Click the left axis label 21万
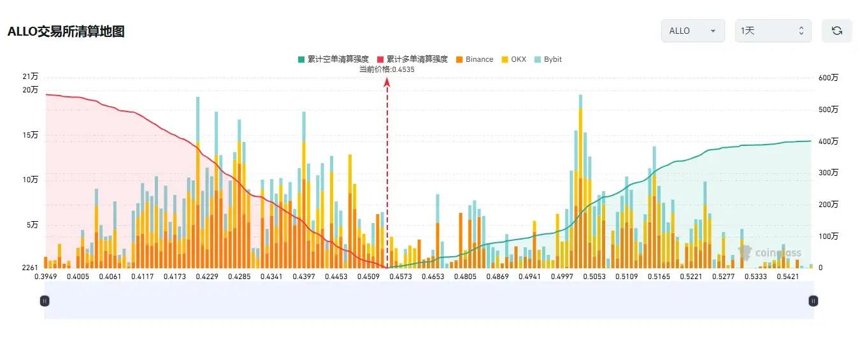This screenshot has height=346, width=860. [31, 76]
